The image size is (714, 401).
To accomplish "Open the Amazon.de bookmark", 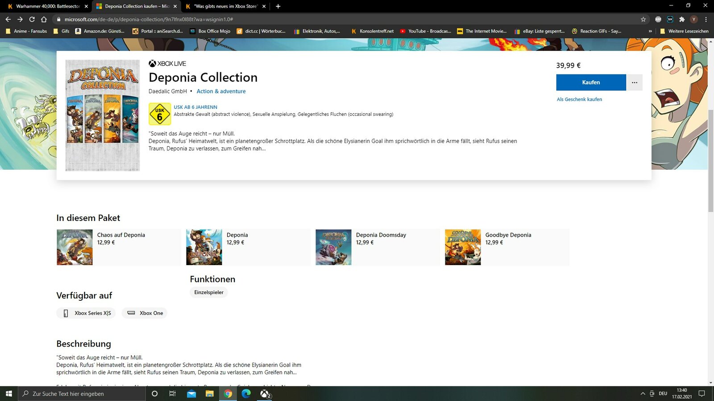I will 100,31.
